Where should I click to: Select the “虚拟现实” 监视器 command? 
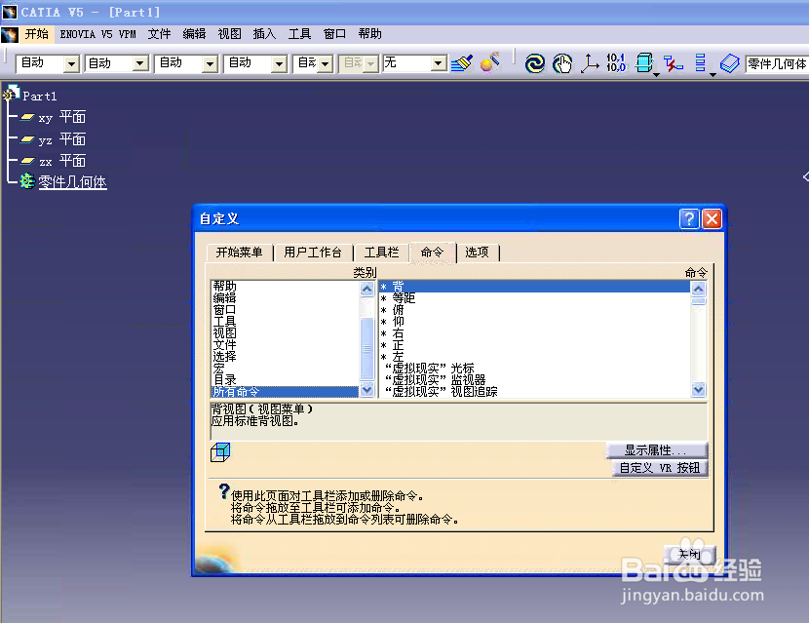[534, 380]
